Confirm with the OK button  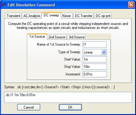tap(70, 107)
